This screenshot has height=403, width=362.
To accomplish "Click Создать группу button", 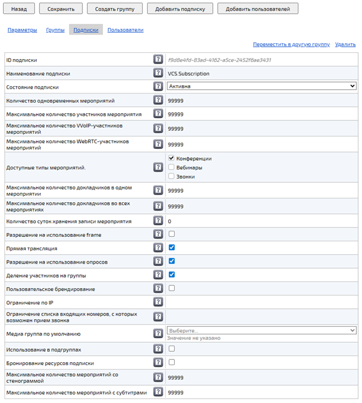I will [x=115, y=9].
